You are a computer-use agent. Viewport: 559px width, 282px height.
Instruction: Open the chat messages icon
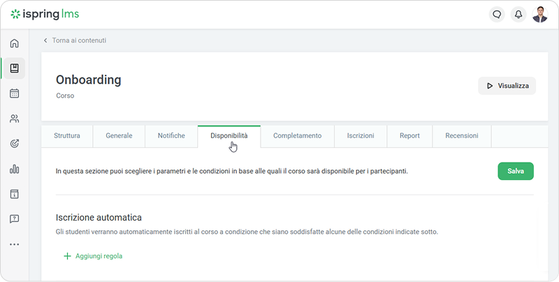pyautogui.click(x=497, y=14)
